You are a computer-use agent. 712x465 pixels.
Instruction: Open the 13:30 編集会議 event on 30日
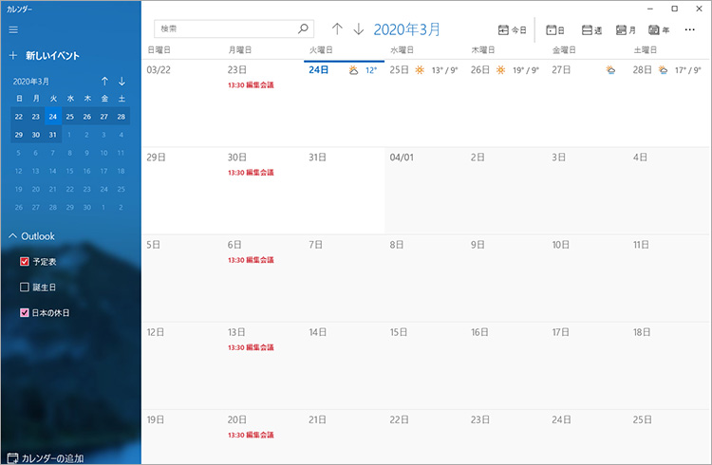point(251,173)
